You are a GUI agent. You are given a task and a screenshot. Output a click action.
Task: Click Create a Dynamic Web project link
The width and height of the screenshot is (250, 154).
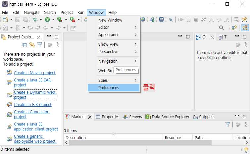point(35,95)
